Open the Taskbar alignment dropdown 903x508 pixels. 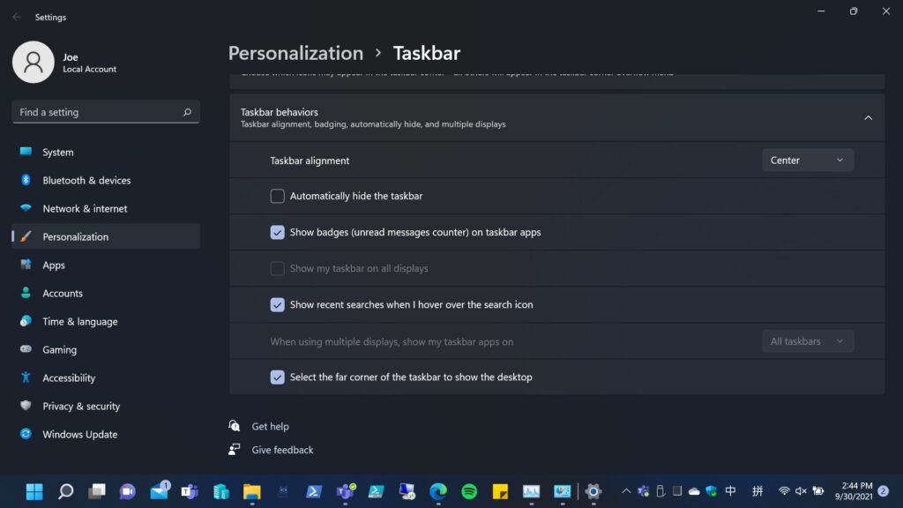click(807, 161)
